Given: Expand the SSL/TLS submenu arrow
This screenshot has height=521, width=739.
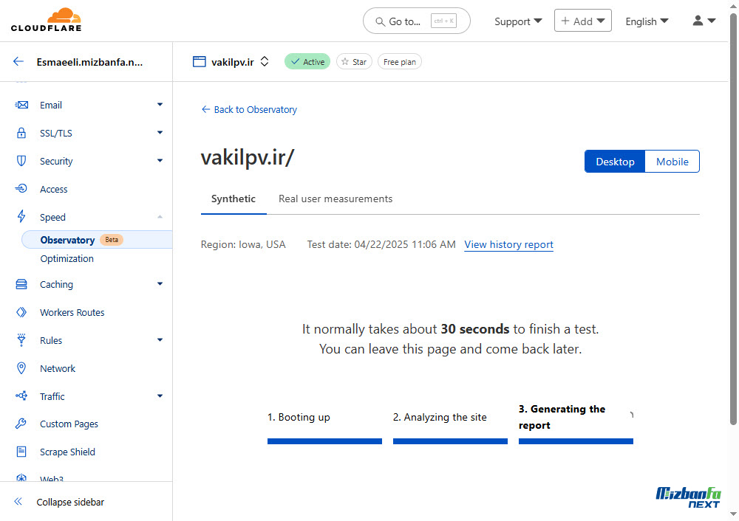Looking at the screenshot, I should pyautogui.click(x=160, y=133).
